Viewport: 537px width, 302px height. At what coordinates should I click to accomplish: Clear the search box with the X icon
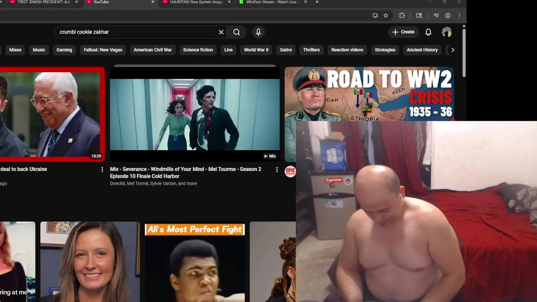point(221,32)
